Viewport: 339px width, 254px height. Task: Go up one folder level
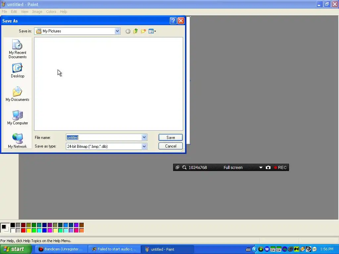pyautogui.click(x=135, y=31)
